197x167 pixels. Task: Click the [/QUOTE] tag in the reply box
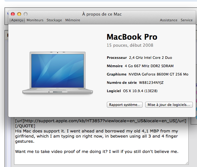25,126
